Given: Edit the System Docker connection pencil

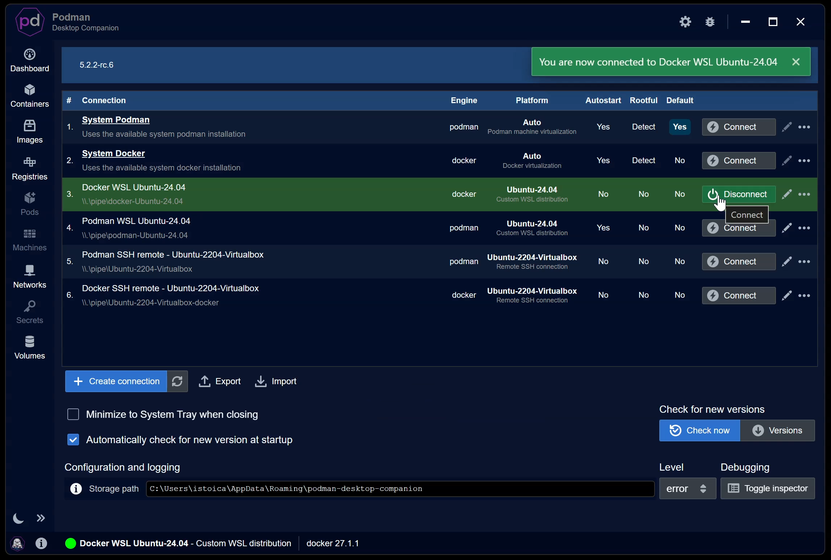Looking at the screenshot, I should point(787,161).
